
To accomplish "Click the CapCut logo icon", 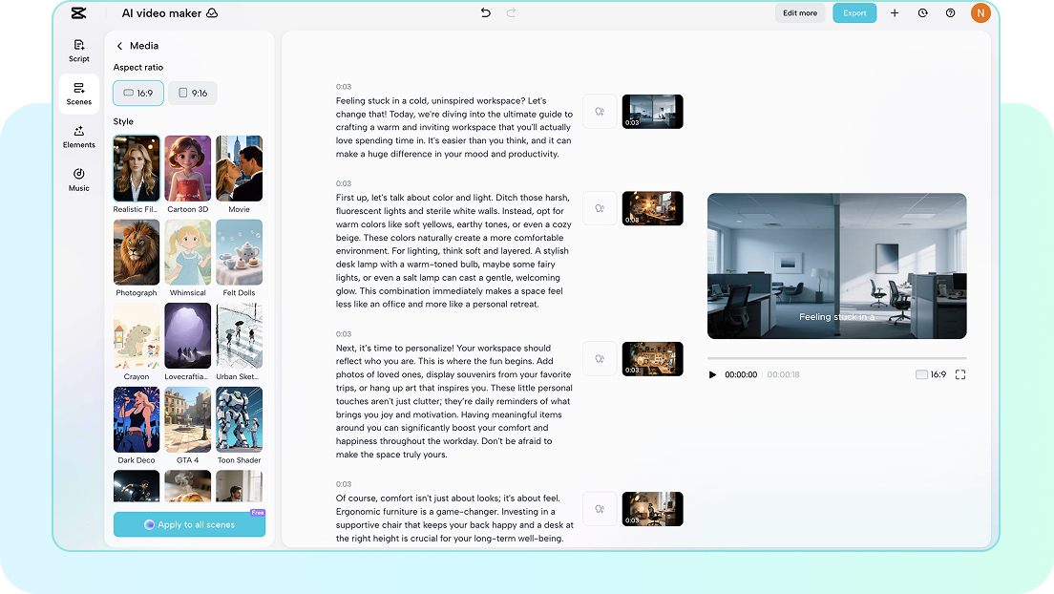I will (x=78, y=13).
